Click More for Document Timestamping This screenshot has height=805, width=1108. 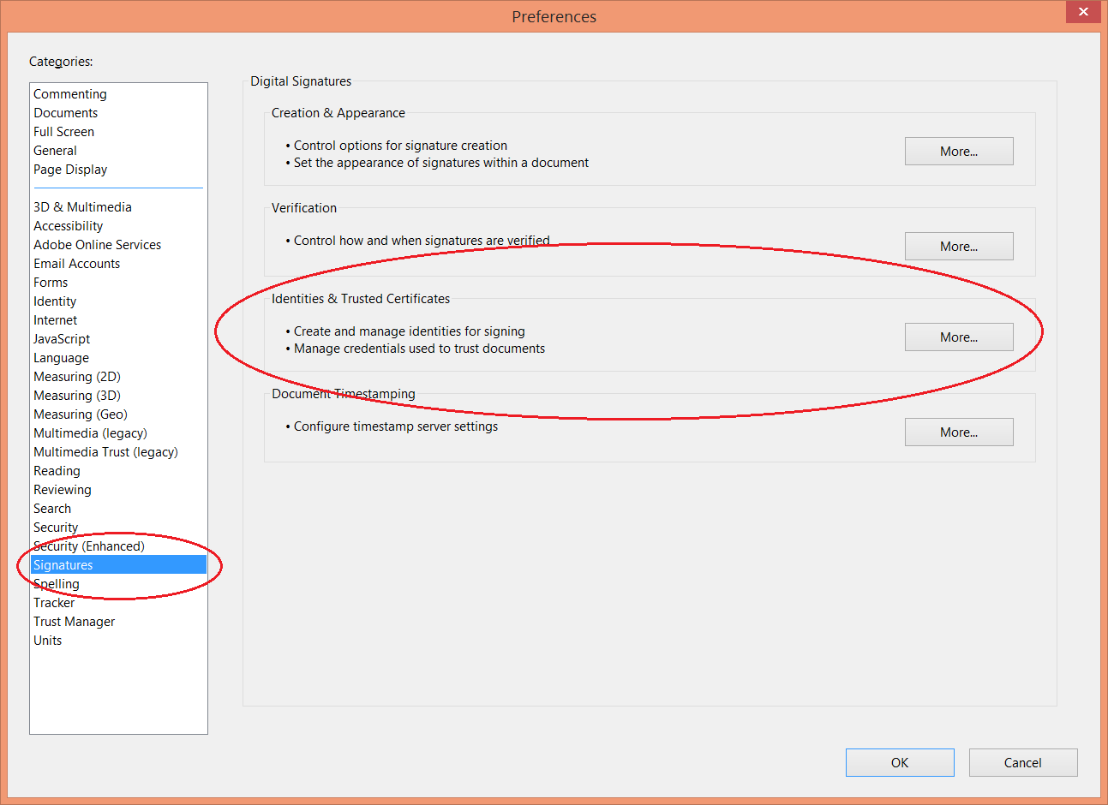coord(959,432)
